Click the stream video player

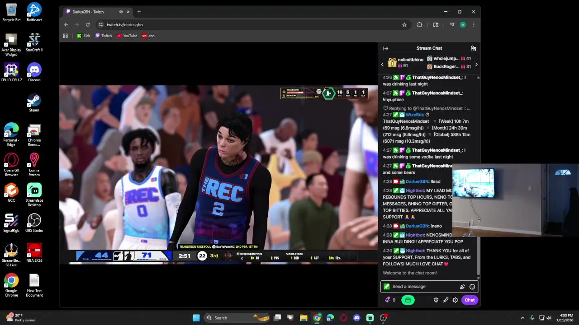[218, 175]
